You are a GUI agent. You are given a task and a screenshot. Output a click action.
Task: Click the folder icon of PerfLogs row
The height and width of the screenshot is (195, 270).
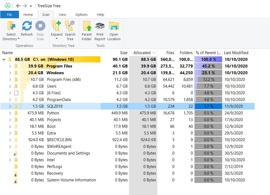(x=16, y=167)
